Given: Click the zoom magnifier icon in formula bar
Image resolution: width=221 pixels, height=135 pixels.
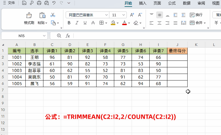Looking at the screenshot, I should click(x=59, y=36).
